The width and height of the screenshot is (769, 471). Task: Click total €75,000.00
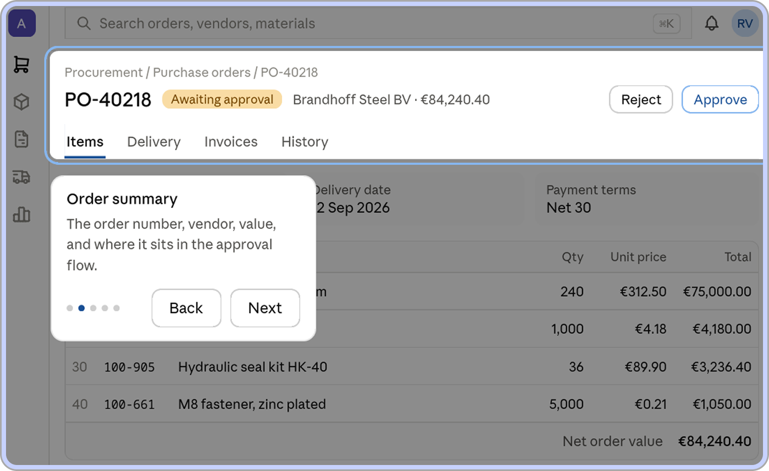[717, 292]
